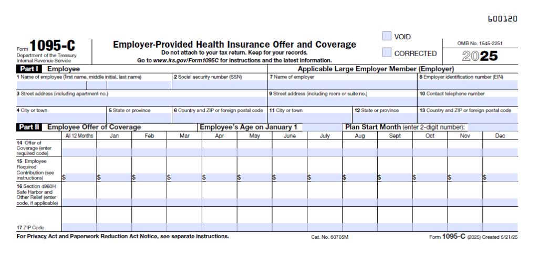Screen dimensions: 538x266
Task: Click the employer State or province field
Action: (x=385, y=118)
